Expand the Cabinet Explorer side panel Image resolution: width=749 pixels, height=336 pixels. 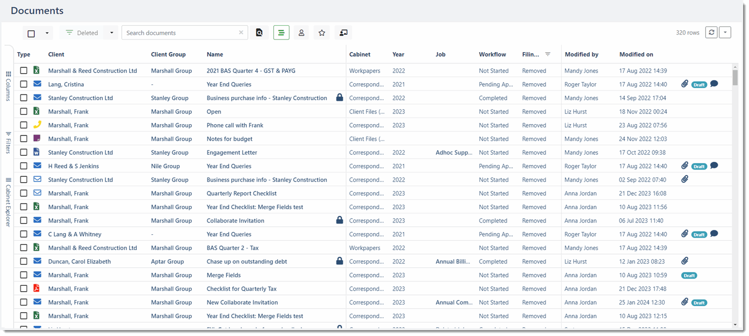pyautogui.click(x=8, y=202)
